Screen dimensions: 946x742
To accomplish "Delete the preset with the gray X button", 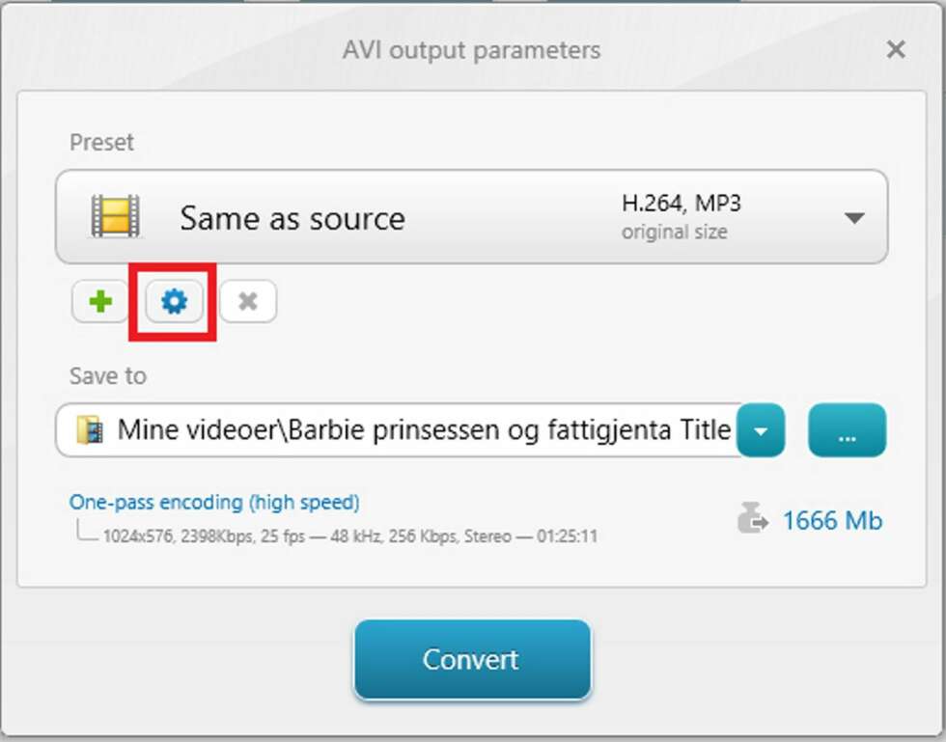I will [x=248, y=301].
